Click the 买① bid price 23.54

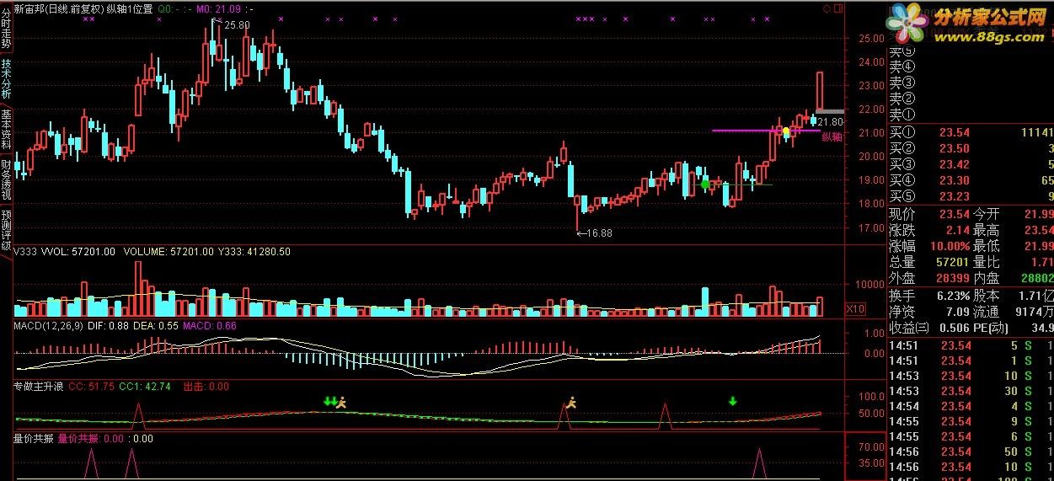pyautogui.click(x=955, y=132)
